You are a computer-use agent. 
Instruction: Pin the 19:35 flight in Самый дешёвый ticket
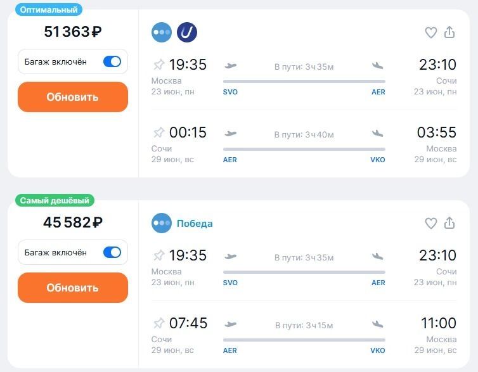[158, 255]
